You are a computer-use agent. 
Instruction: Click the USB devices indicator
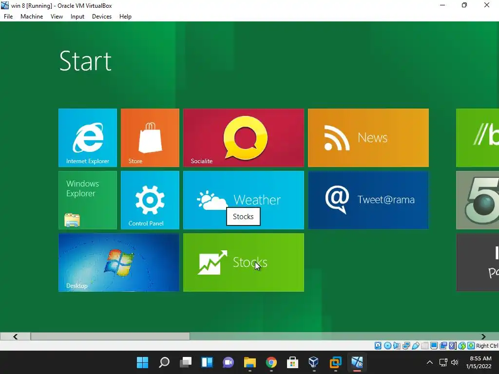pos(416,346)
